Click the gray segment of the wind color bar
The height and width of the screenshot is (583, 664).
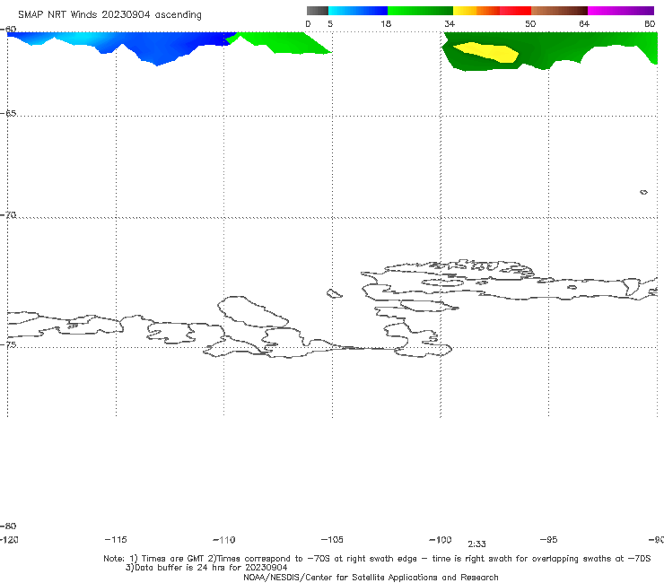pyautogui.click(x=317, y=11)
